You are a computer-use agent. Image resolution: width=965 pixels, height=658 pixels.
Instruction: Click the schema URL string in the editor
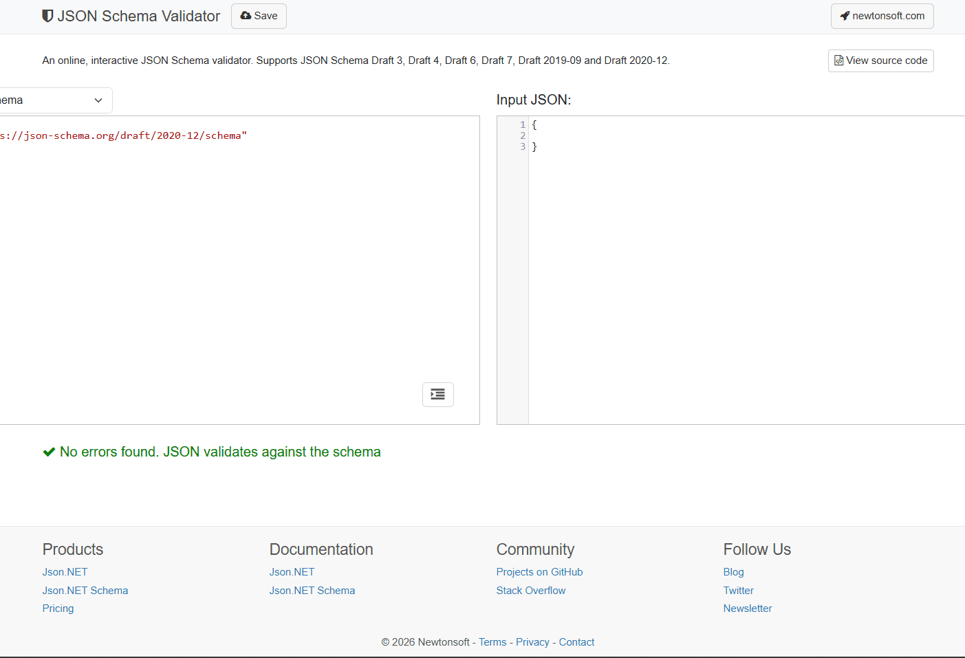tap(123, 135)
